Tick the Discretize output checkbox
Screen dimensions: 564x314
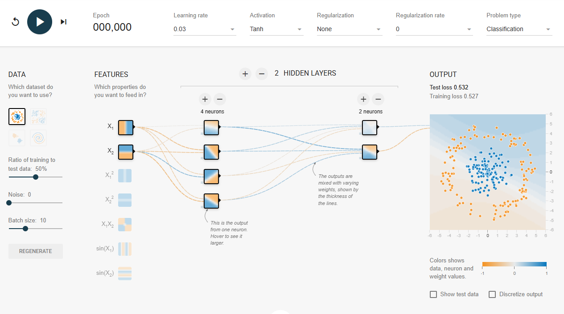point(492,294)
